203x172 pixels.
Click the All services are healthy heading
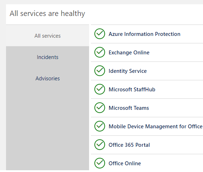coord(48,14)
